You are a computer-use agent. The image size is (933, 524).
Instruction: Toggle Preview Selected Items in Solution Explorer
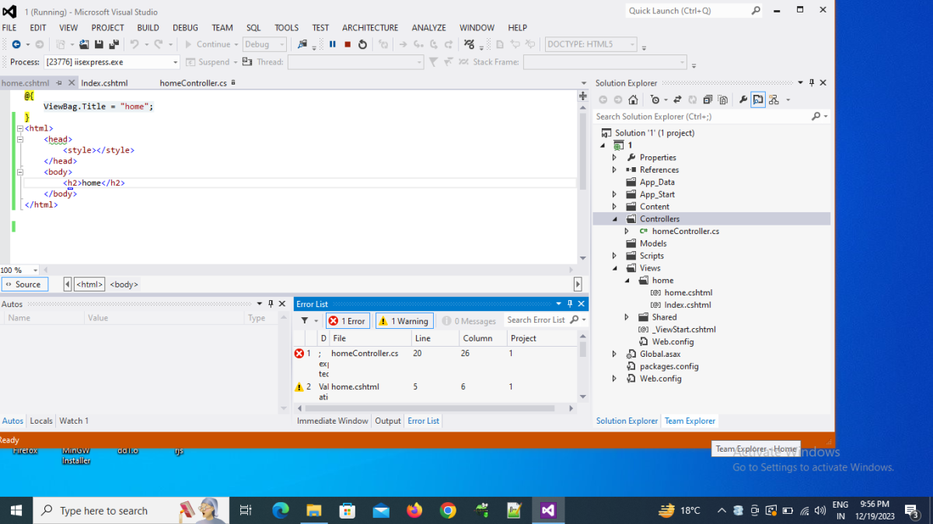coord(758,100)
